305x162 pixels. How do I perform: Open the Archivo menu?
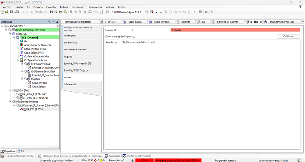click(x=7, y=7)
